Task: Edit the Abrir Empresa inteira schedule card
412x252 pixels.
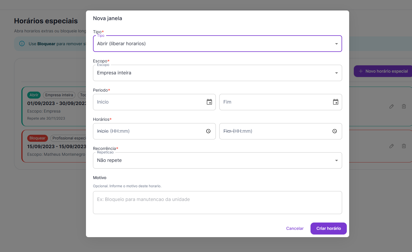Action: click(x=392, y=106)
